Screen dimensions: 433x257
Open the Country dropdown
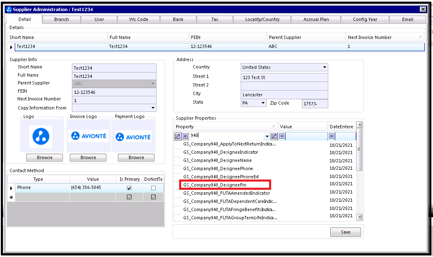point(325,67)
